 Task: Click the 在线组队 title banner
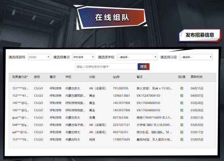[112, 17]
